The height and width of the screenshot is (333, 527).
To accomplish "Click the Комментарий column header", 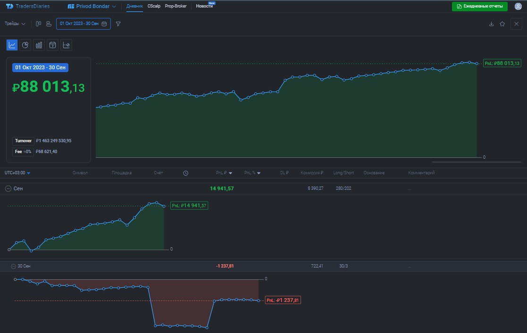I will pos(421,173).
